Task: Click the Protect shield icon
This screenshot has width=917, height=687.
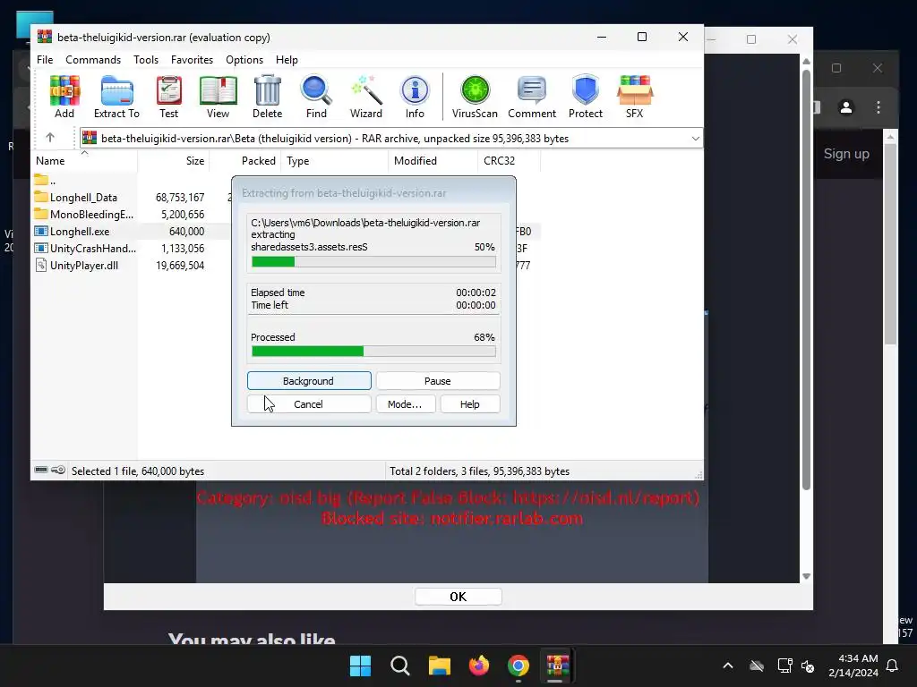Action: point(586,97)
